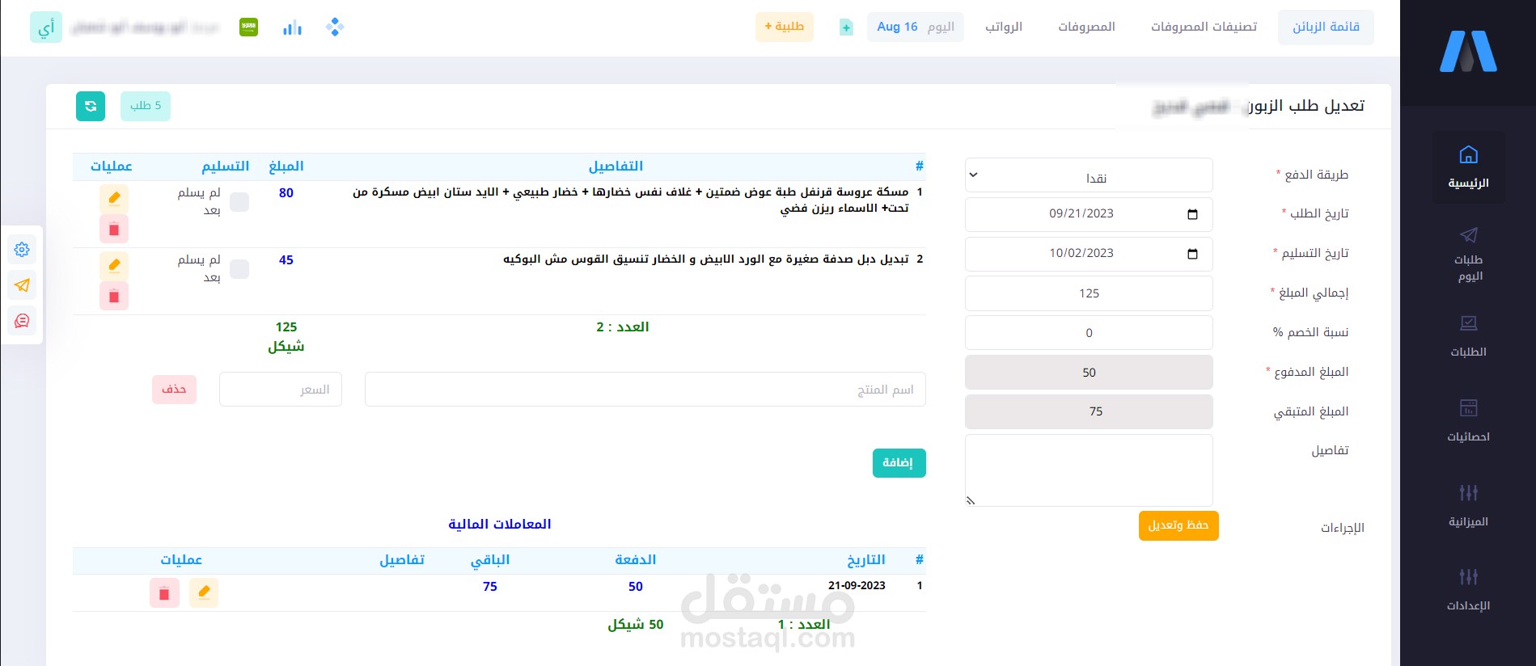
Task: Delete the 21-09-2023 payment transaction
Action: click(x=164, y=592)
